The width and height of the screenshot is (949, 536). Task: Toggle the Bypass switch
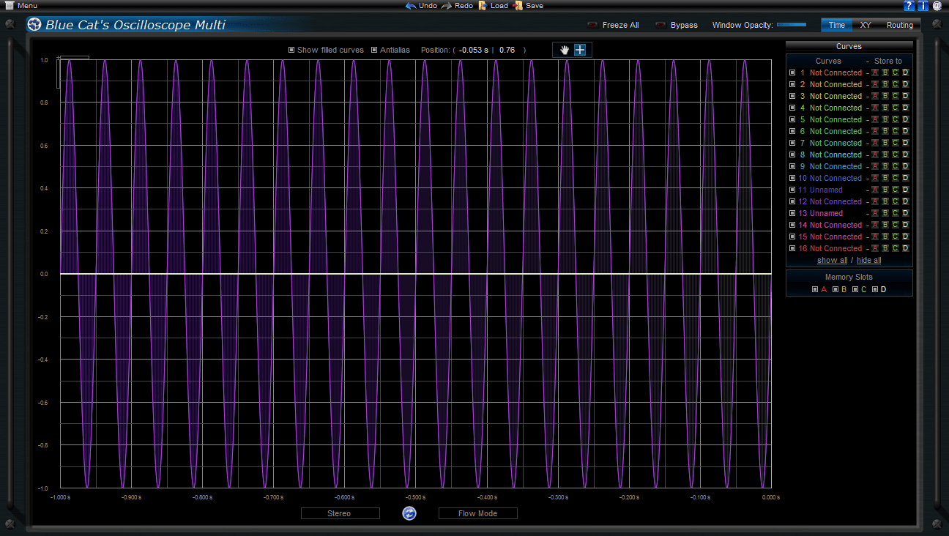point(660,25)
